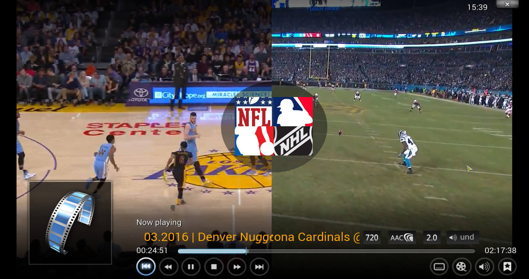The height and width of the screenshot is (279, 529).
Task: Click the fast forward button
Action: [x=237, y=267]
